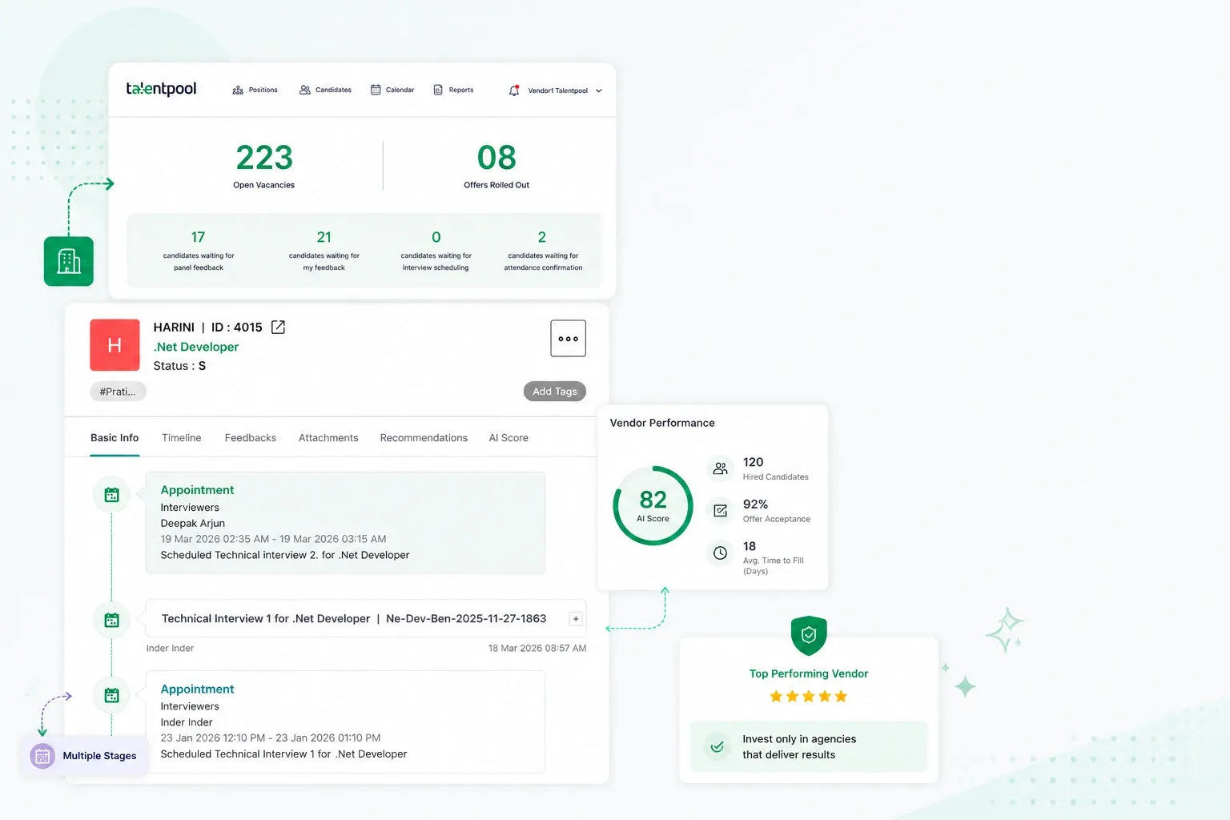
Task: Click the green shield badge icon
Action: 809,636
